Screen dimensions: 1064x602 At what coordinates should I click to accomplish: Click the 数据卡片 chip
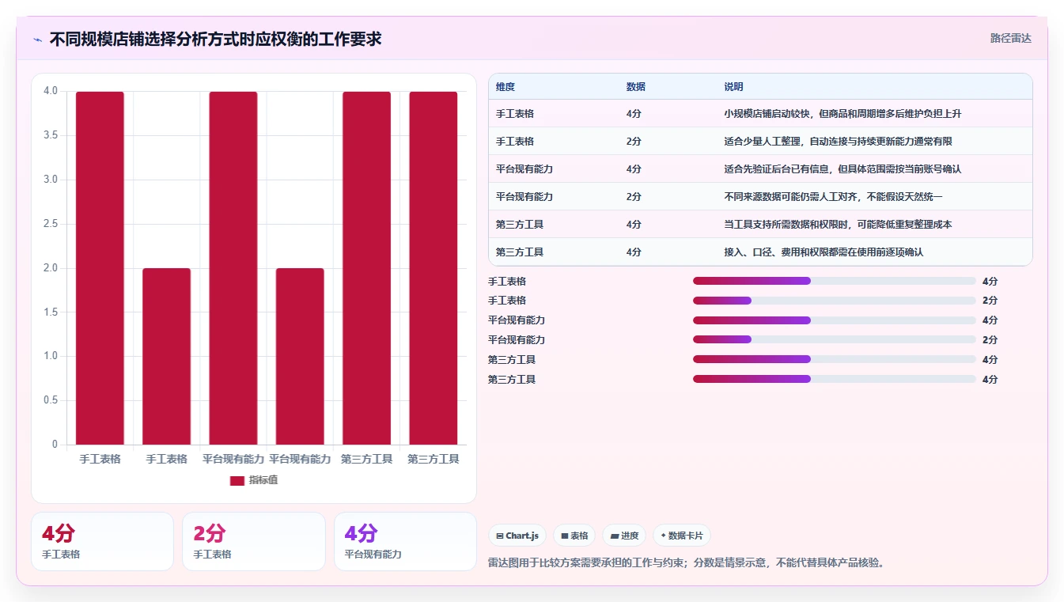[x=681, y=536]
